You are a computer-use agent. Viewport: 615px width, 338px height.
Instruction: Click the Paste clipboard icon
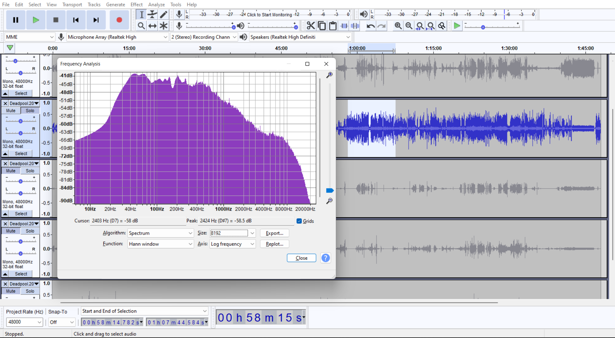click(x=333, y=26)
